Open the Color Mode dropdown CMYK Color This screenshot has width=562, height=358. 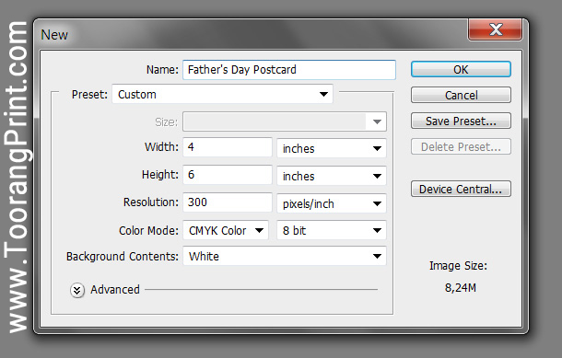pos(226,230)
